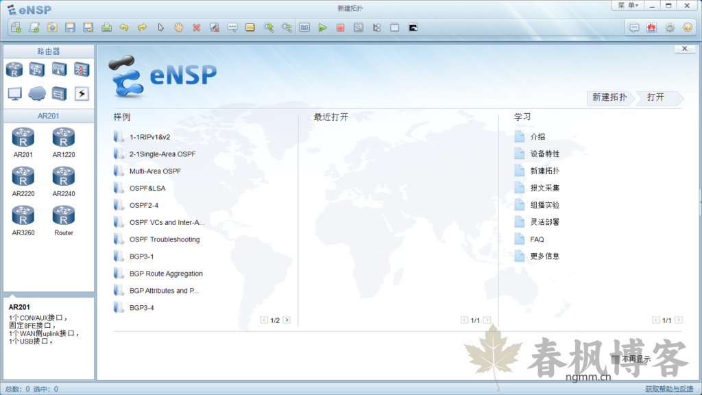Select the WLAN device category
The image size is (702, 395).
coord(59,69)
